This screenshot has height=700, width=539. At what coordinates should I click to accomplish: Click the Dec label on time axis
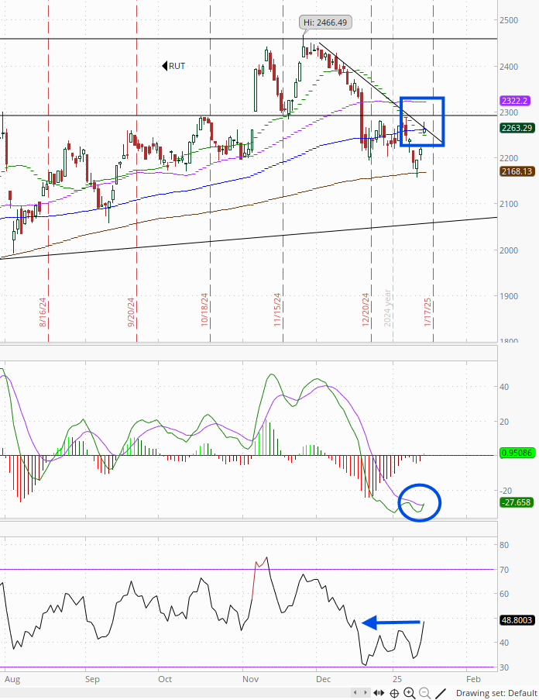324,680
